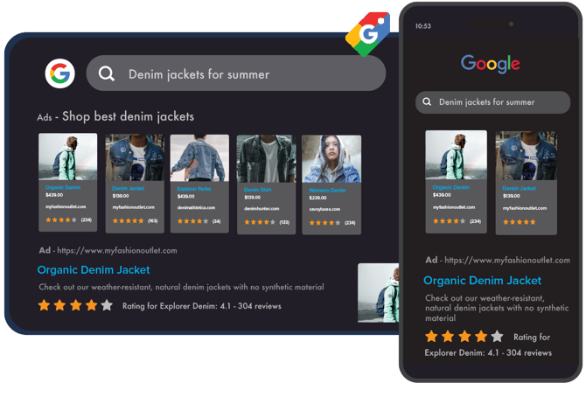Image resolution: width=586 pixels, height=397 pixels.
Task: Focus the desktop search field reading Denim jackets for summer
Action: click(x=236, y=73)
